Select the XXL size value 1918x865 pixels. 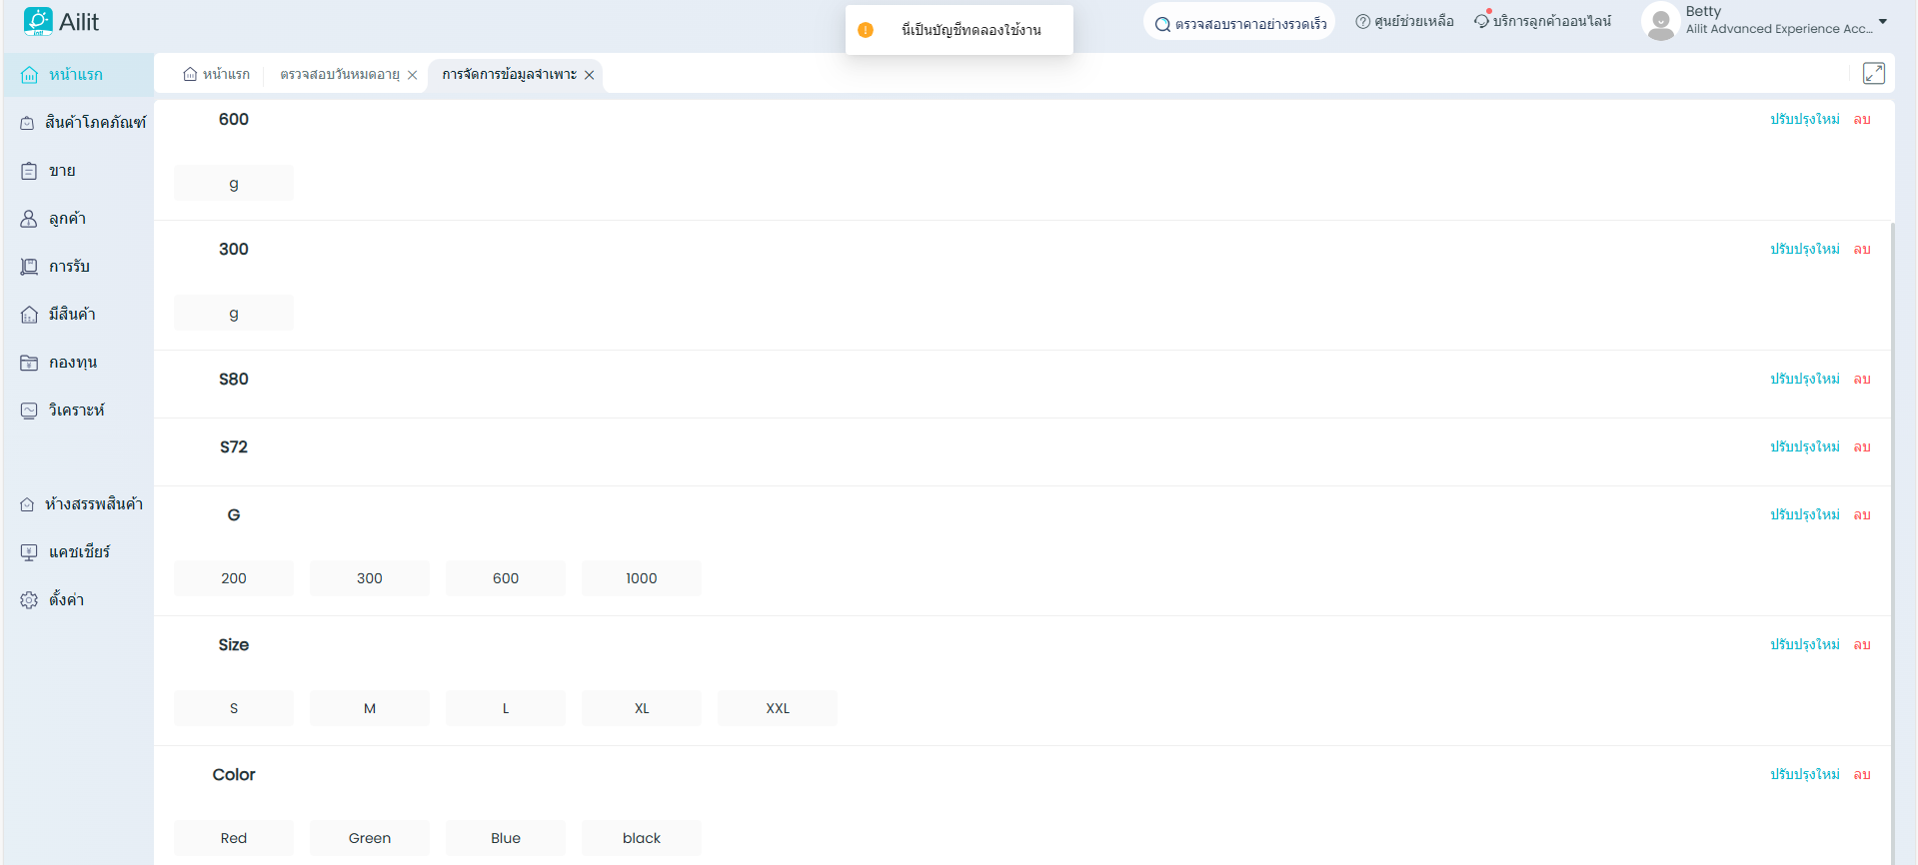click(777, 708)
